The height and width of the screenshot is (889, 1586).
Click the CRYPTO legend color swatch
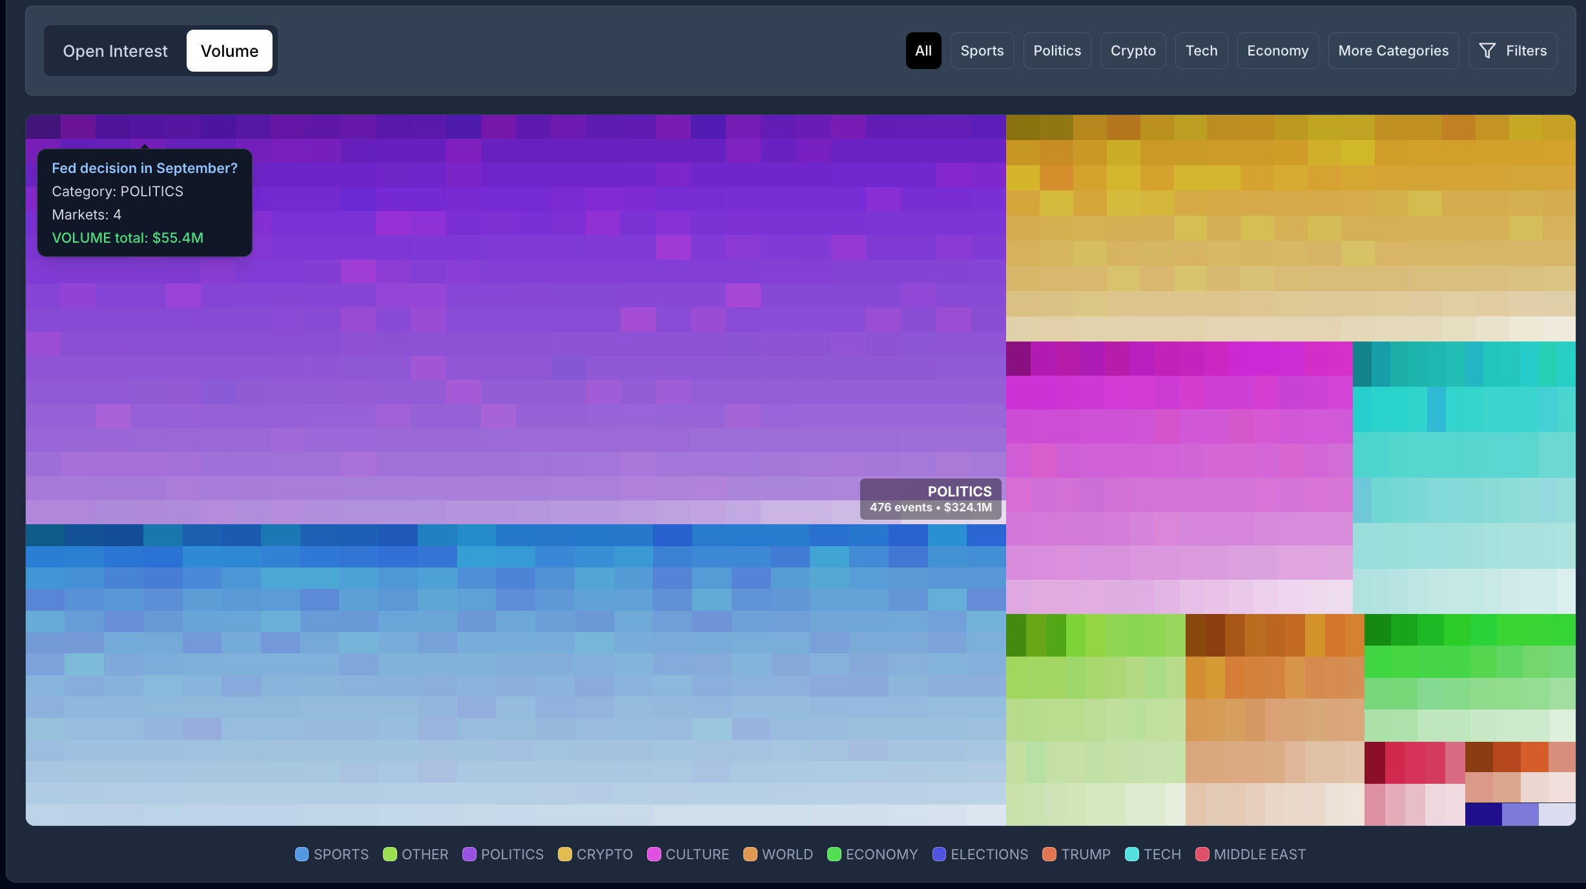pyautogui.click(x=565, y=854)
